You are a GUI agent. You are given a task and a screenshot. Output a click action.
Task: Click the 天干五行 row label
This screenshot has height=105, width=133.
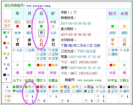[x=7, y=24]
